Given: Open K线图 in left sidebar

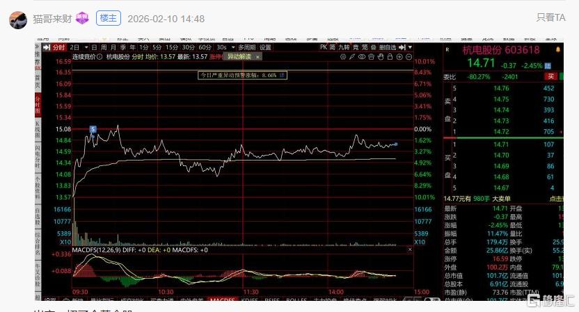Looking at the screenshot, I should point(38,129).
